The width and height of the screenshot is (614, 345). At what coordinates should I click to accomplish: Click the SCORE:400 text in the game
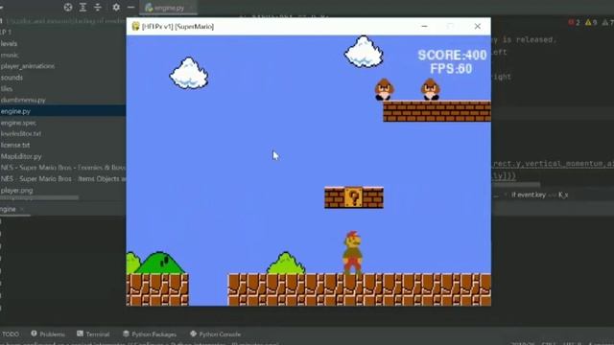[x=452, y=56]
